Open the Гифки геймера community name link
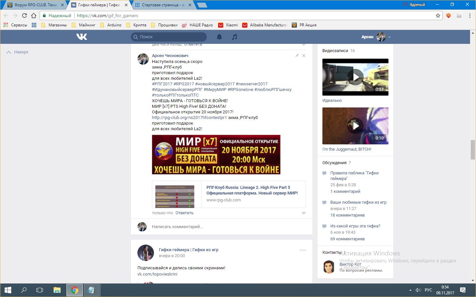476x297 pixels. coord(189,250)
